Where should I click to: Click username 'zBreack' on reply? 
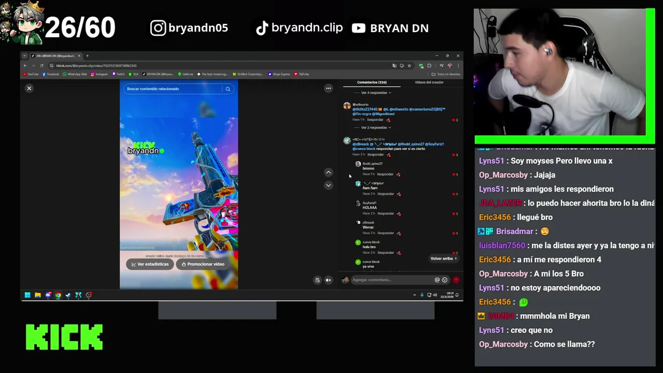(x=368, y=223)
